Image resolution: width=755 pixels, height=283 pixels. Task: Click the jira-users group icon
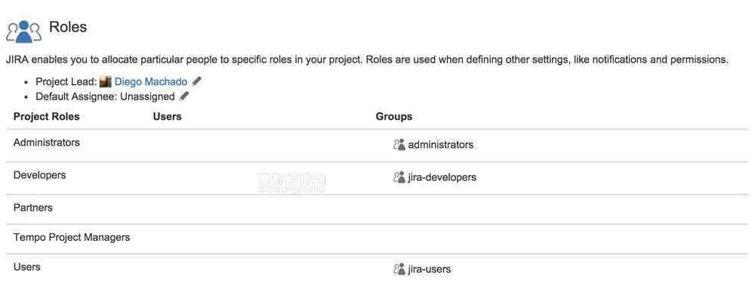399,269
